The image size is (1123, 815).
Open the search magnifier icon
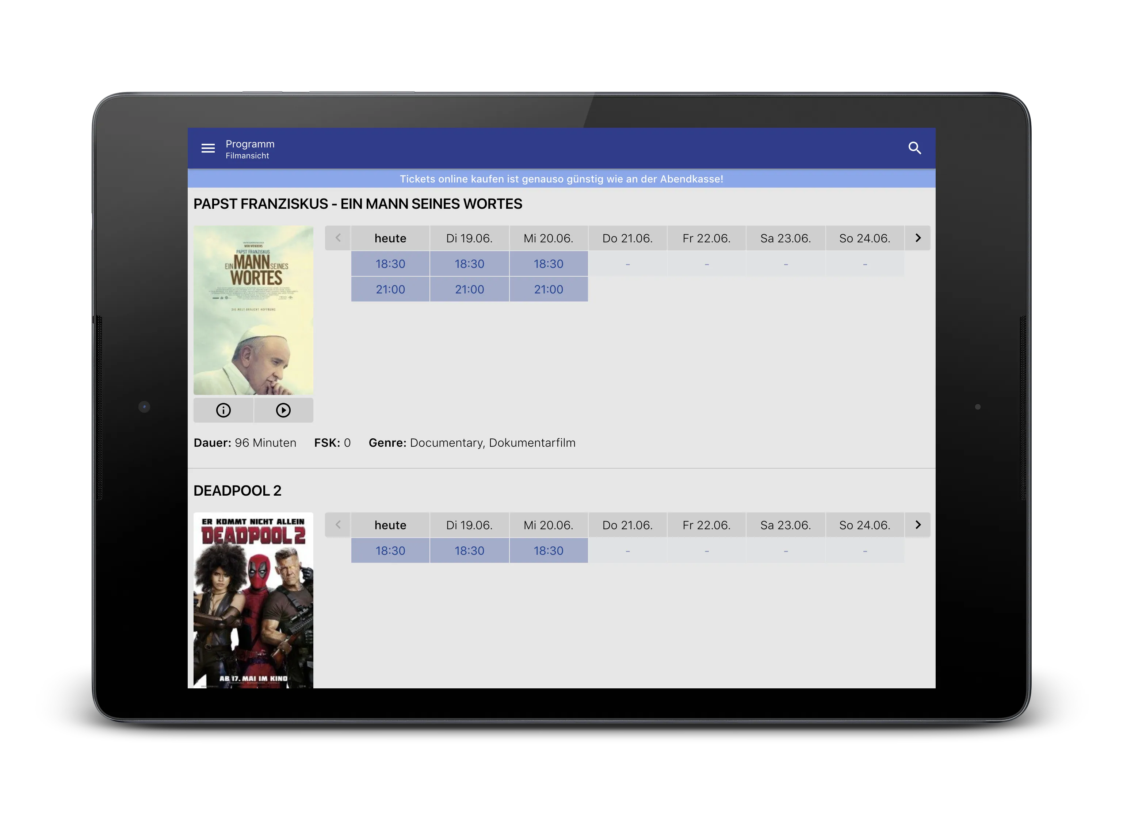(914, 148)
